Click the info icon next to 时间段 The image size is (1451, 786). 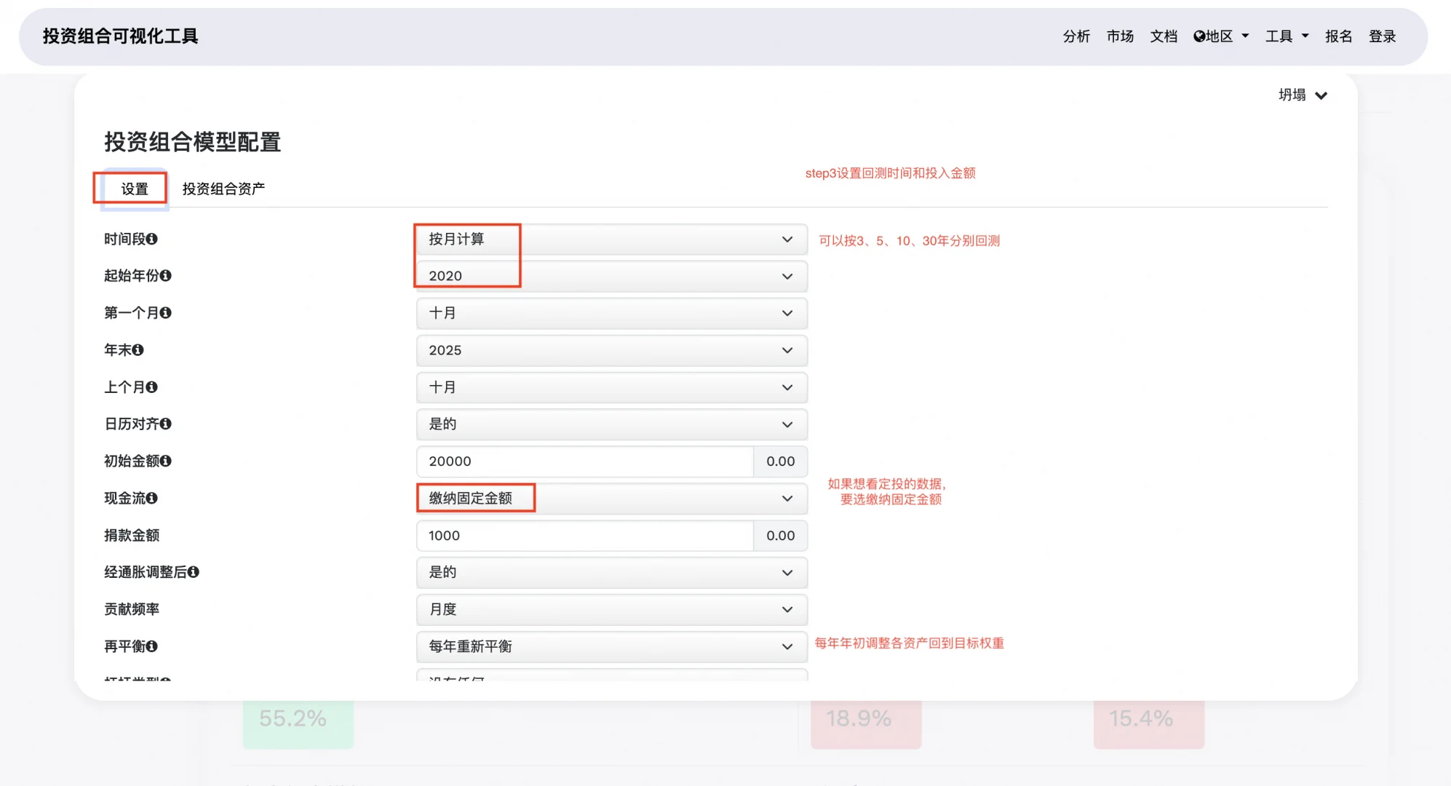(x=151, y=239)
